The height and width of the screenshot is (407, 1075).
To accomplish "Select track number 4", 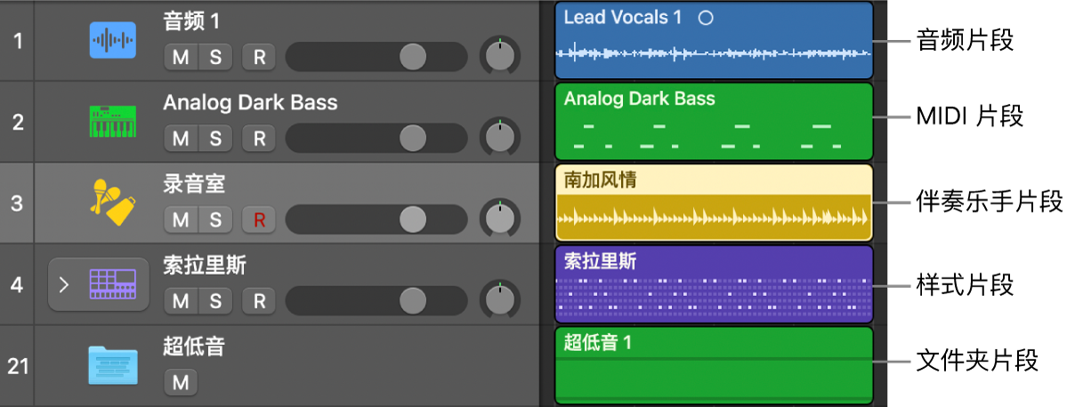I will pyautogui.click(x=18, y=284).
